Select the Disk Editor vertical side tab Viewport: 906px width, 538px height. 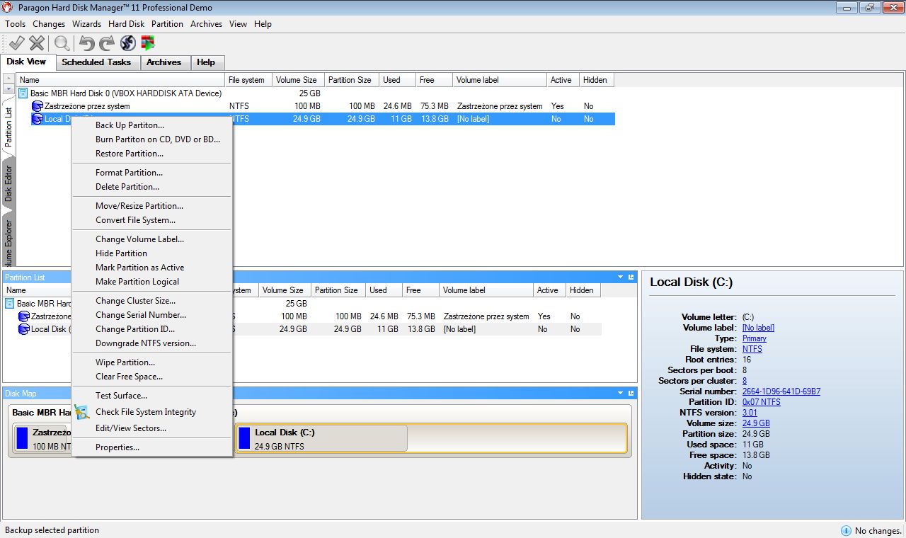pyautogui.click(x=8, y=185)
